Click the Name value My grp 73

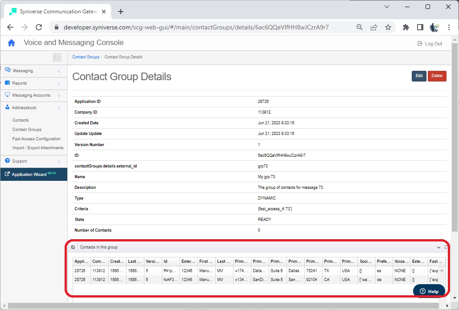tap(266, 177)
